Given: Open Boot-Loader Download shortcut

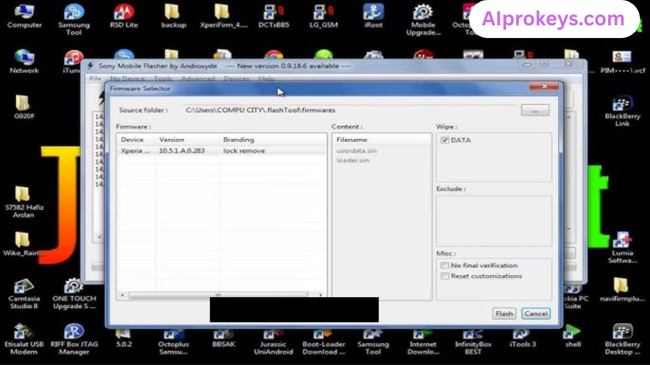Looking at the screenshot, I should (x=323, y=343).
